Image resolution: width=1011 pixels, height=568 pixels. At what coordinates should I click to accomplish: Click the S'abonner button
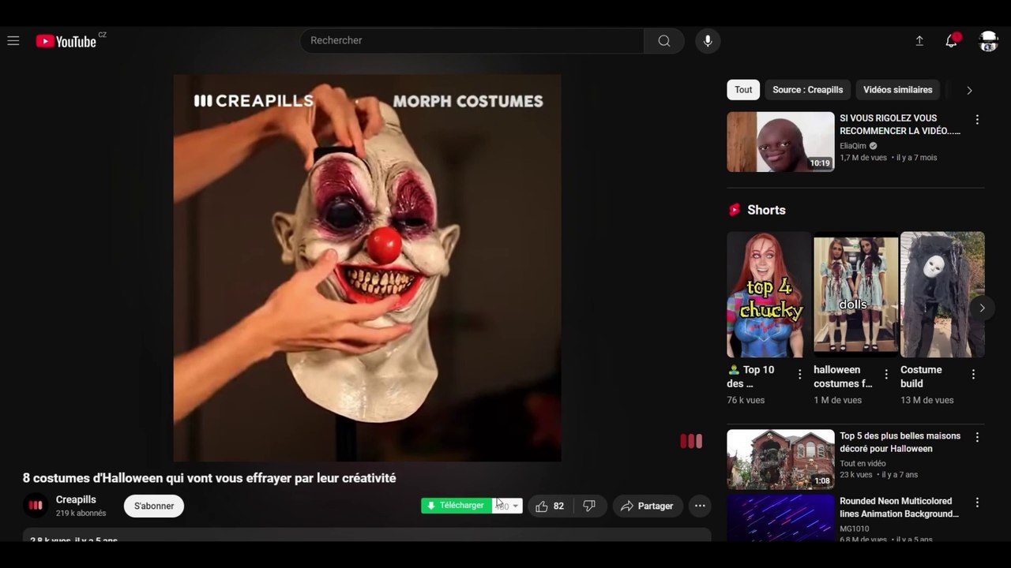[x=154, y=506]
